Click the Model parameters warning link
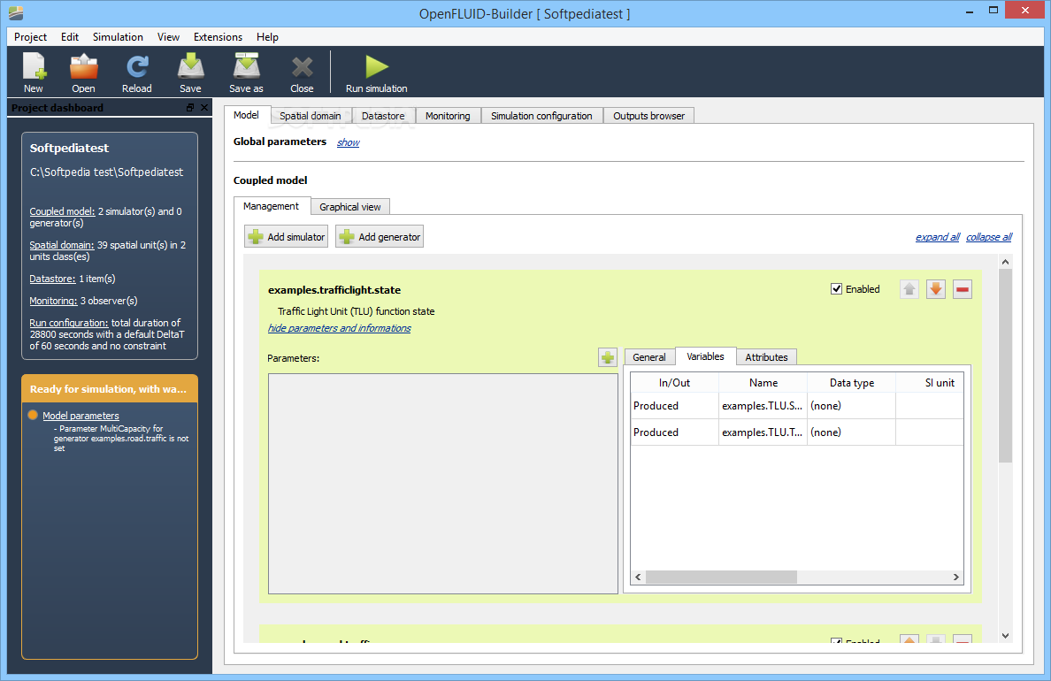 tap(81, 416)
